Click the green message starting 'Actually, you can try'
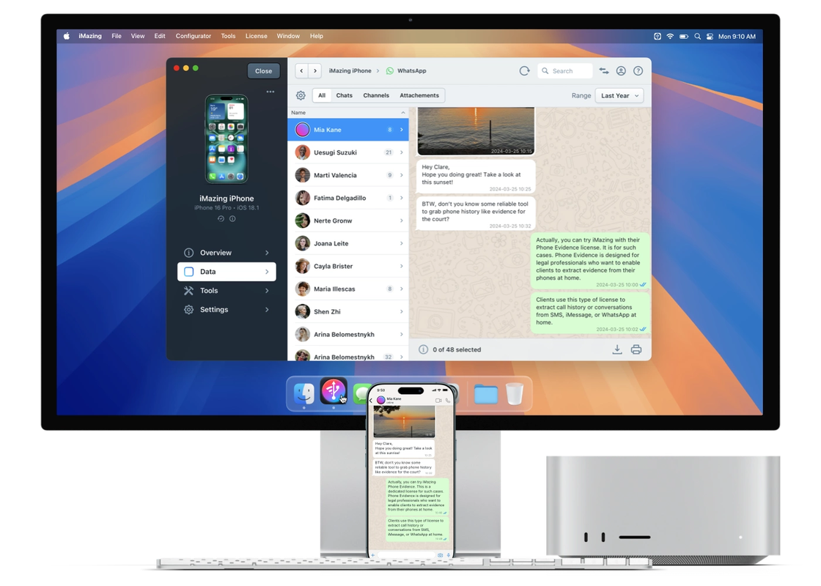This screenshot has width=821, height=586. click(589, 261)
